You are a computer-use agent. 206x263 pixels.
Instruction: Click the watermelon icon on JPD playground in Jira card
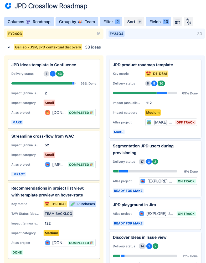142,214
